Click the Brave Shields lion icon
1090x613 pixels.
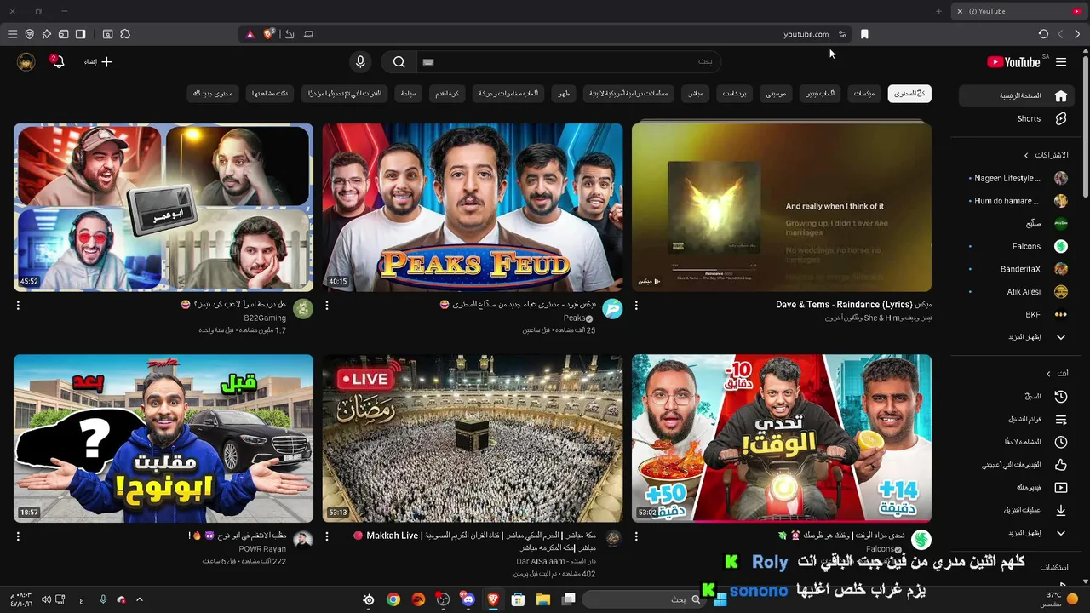point(269,34)
